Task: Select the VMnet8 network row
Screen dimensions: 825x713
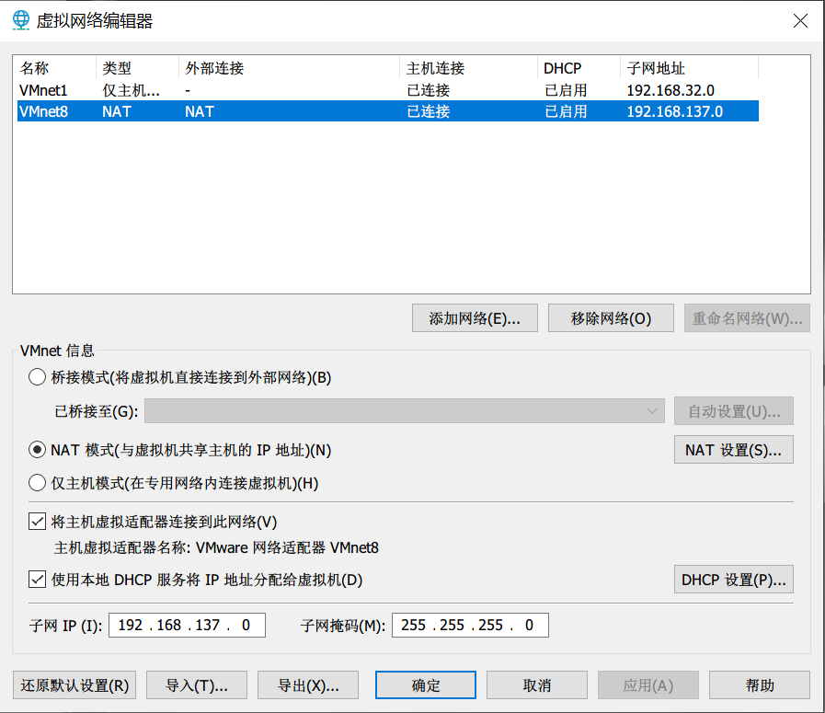Action: click(x=388, y=111)
